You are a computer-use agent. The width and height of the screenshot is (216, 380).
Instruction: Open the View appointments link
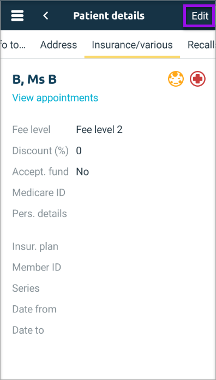55,98
